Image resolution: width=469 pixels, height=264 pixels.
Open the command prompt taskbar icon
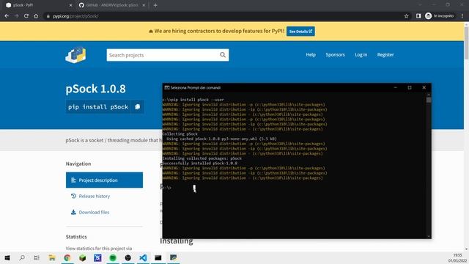(158, 257)
